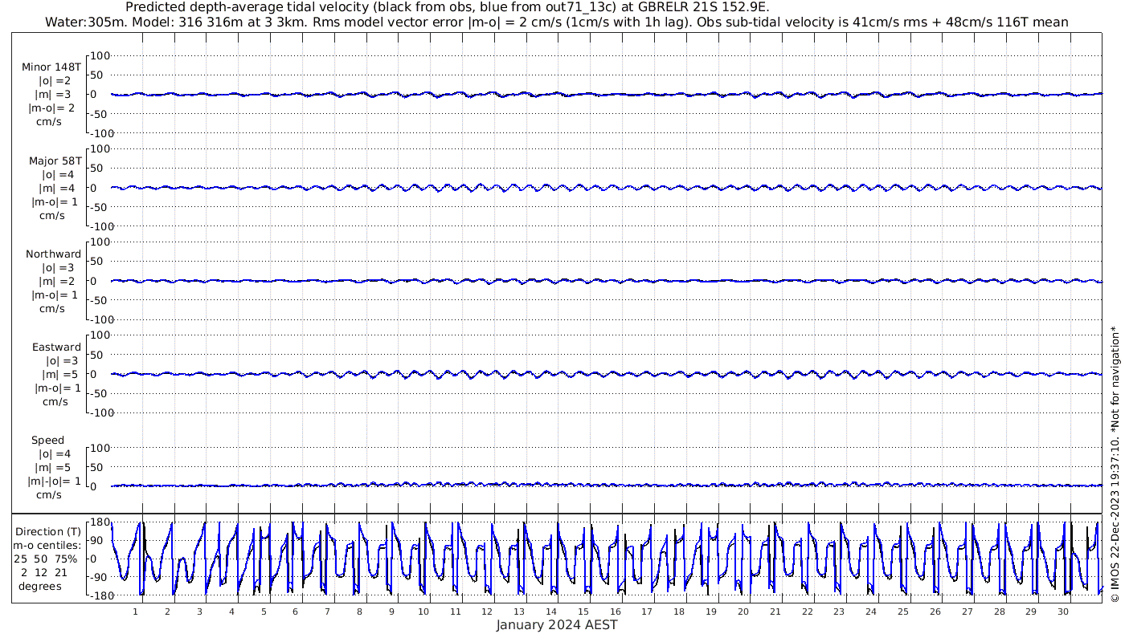Click '|m| =5' in the Eastward label
The height and width of the screenshot is (642, 1125).
[56, 375]
